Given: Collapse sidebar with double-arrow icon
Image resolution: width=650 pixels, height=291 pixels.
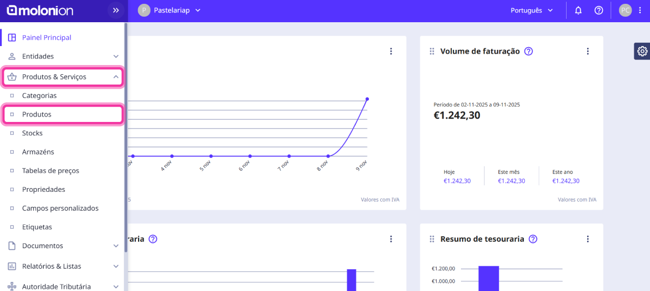Looking at the screenshot, I should [115, 10].
